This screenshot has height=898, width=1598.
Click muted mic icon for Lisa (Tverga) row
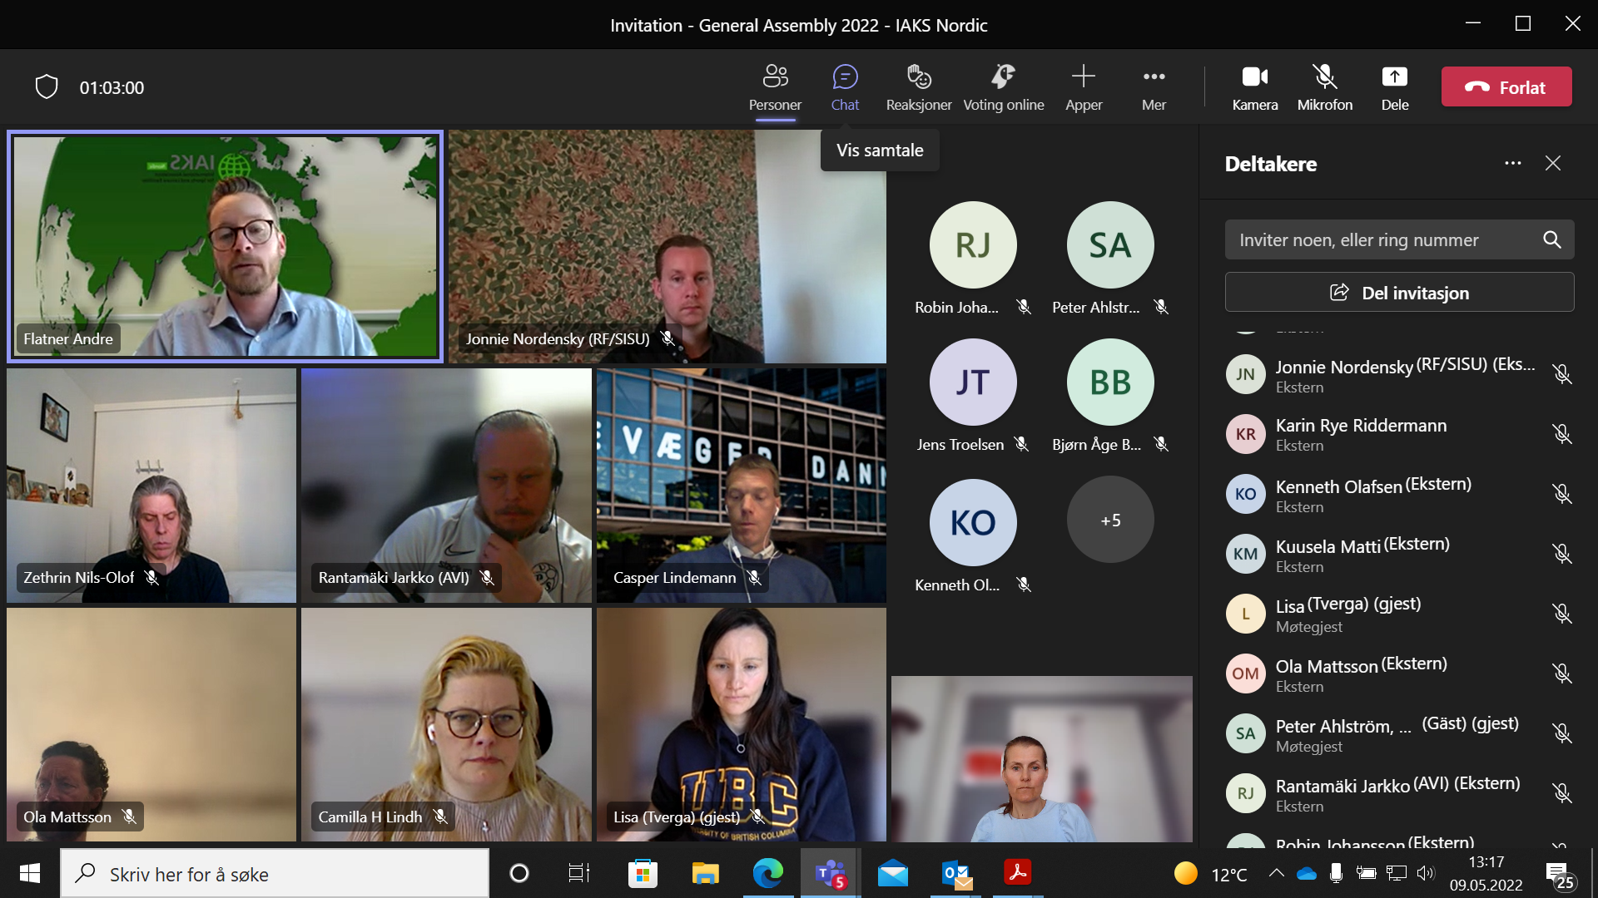(x=1562, y=614)
